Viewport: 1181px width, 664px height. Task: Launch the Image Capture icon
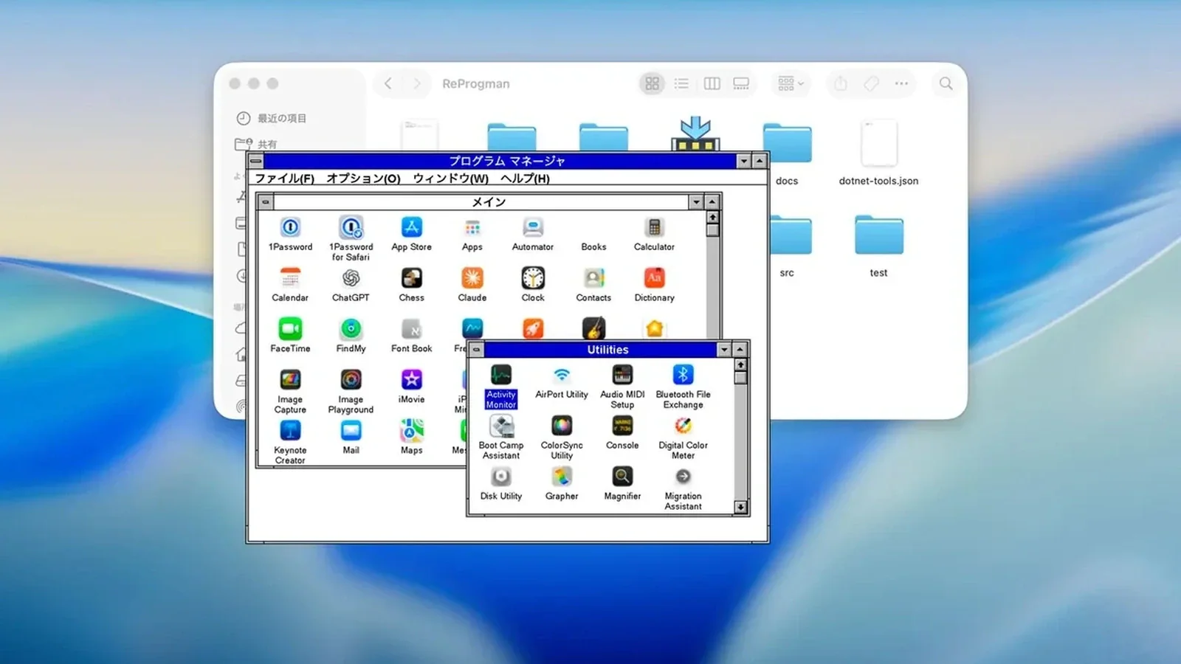290,380
